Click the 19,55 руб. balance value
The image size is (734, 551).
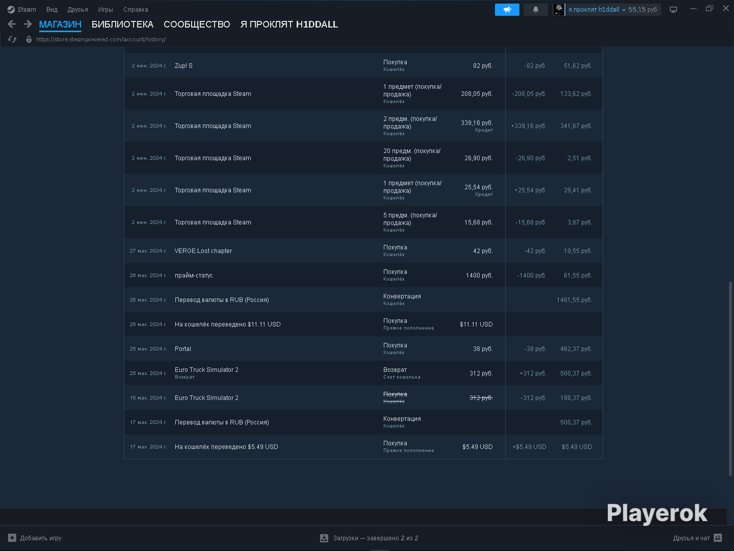point(578,251)
